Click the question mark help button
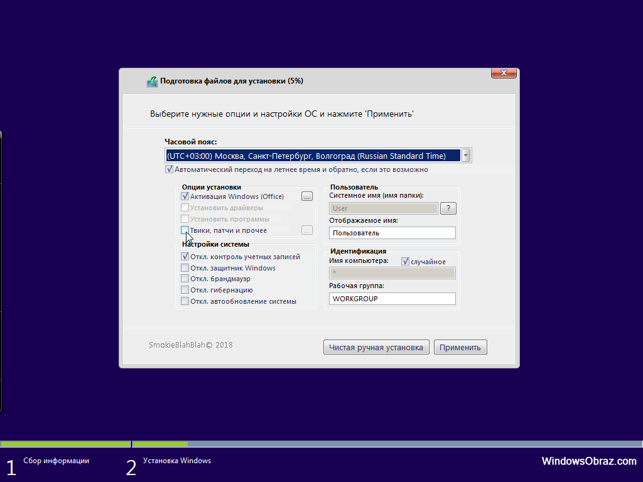Screen dimensions: 643x482 tap(448, 208)
